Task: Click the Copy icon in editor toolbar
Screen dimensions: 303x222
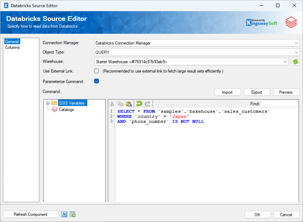Action: [120, 104]
